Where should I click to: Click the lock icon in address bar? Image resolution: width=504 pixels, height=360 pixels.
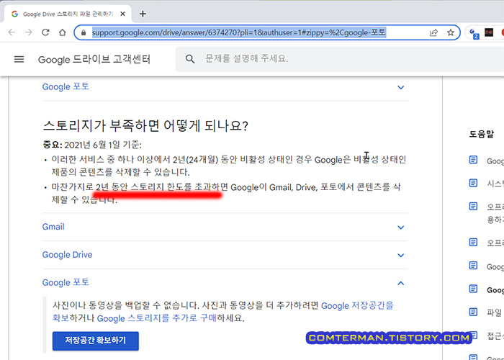click(x=84, y=32)
